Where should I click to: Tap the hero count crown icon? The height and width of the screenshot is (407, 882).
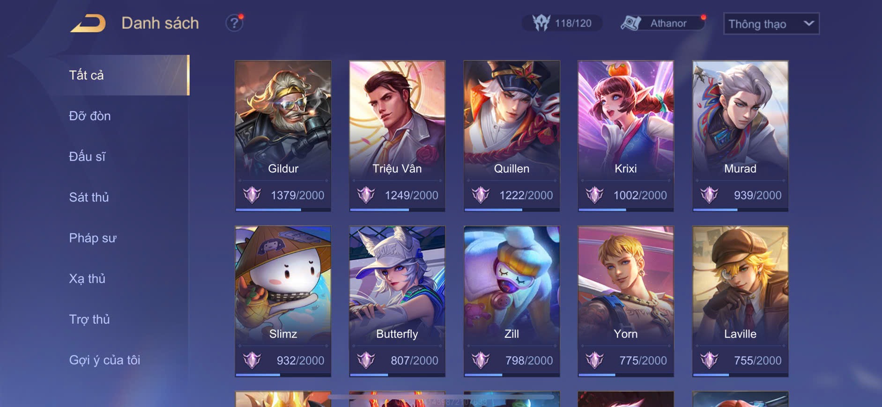541,23
